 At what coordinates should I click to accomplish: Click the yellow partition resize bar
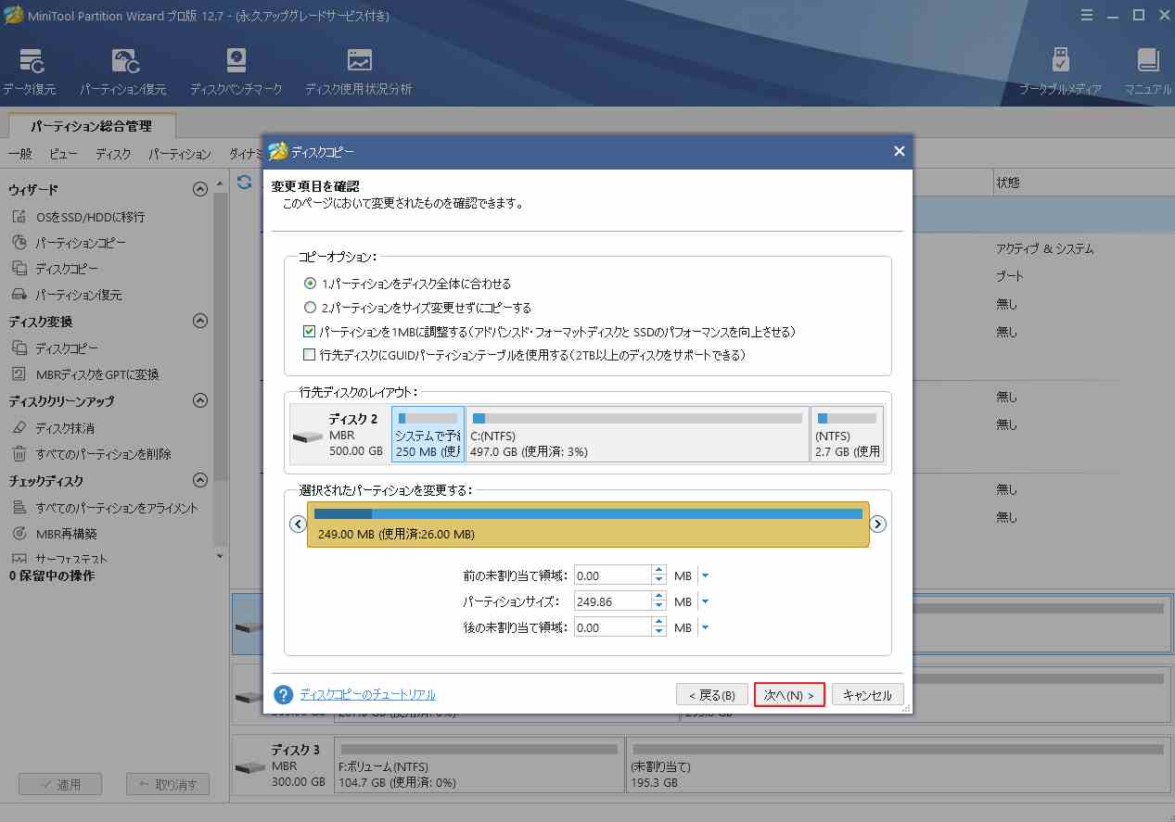tap(587, 524)
